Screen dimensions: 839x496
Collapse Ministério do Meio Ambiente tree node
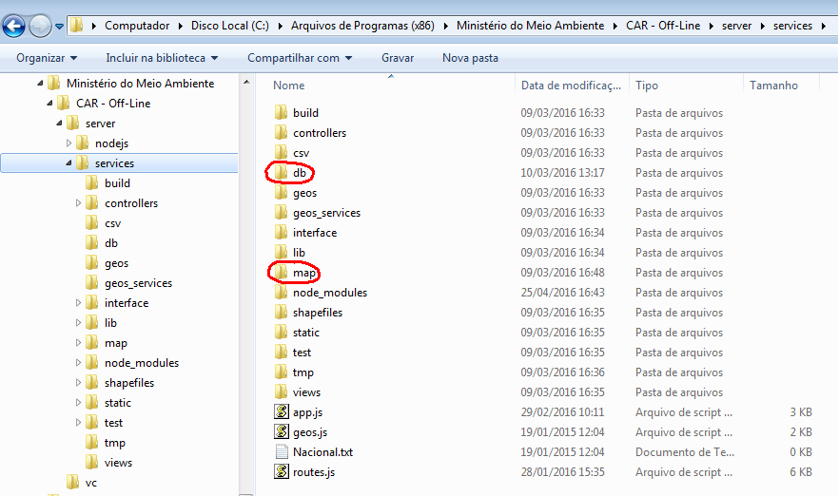(x=40, y=84)
